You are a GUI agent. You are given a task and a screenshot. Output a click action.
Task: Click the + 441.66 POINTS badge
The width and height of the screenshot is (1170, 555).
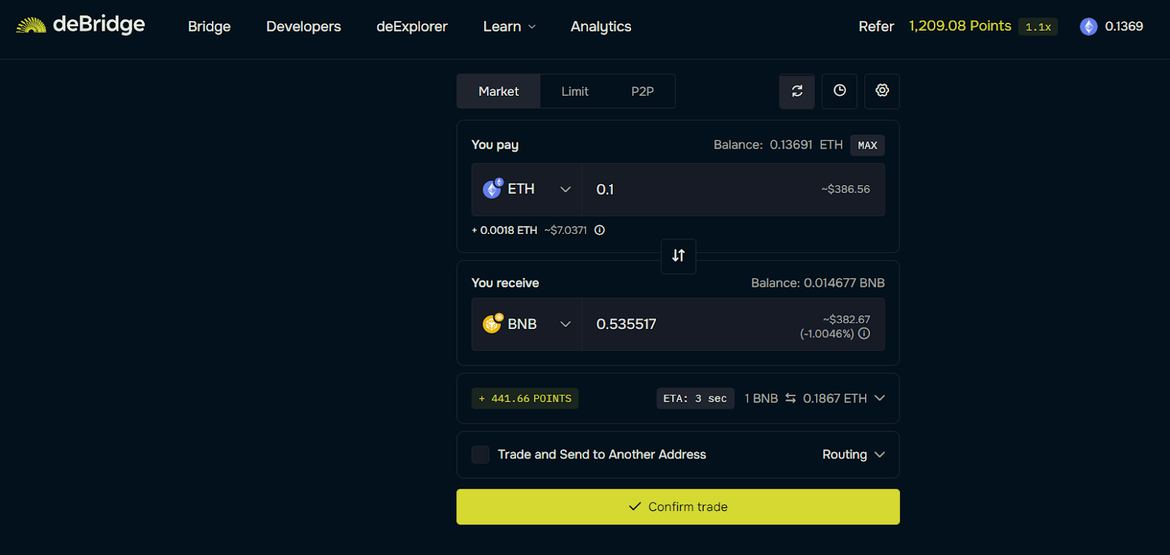[x=525, y=399]
